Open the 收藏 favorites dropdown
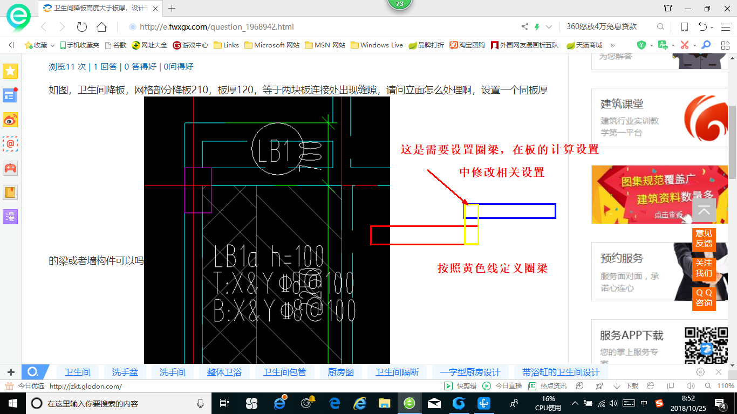This screenshot has height=414, width=737. point(39,45)
